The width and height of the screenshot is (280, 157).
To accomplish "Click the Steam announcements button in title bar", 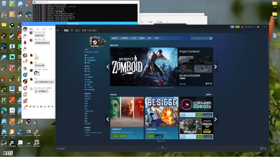I will tap(232, 27).
